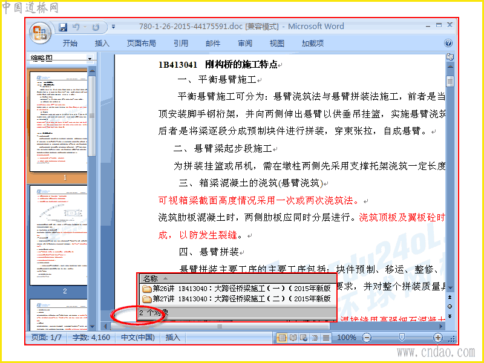Open the Office button menu
This screenshot has height=363, width=484.
coord(40,33)
